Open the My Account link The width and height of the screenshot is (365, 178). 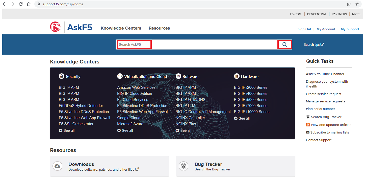[x=326, y=29]
